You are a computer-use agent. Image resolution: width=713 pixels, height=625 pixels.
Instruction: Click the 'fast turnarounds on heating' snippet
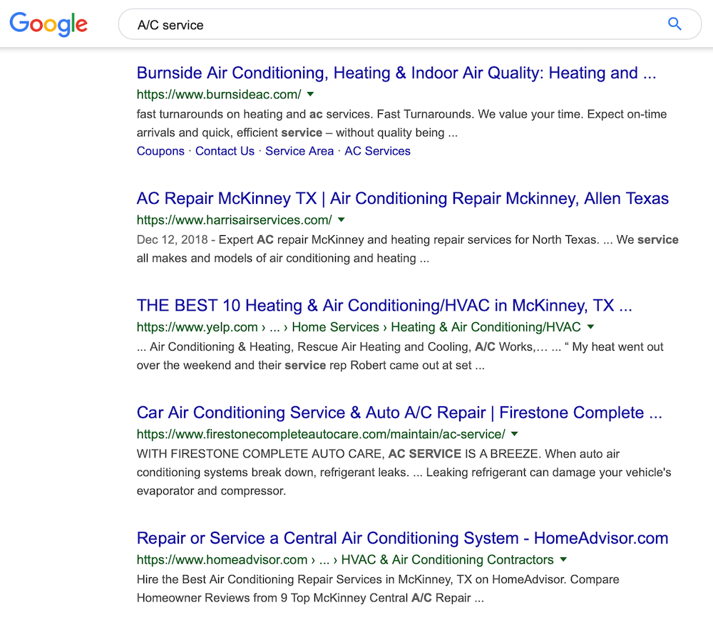coord(401,123)
